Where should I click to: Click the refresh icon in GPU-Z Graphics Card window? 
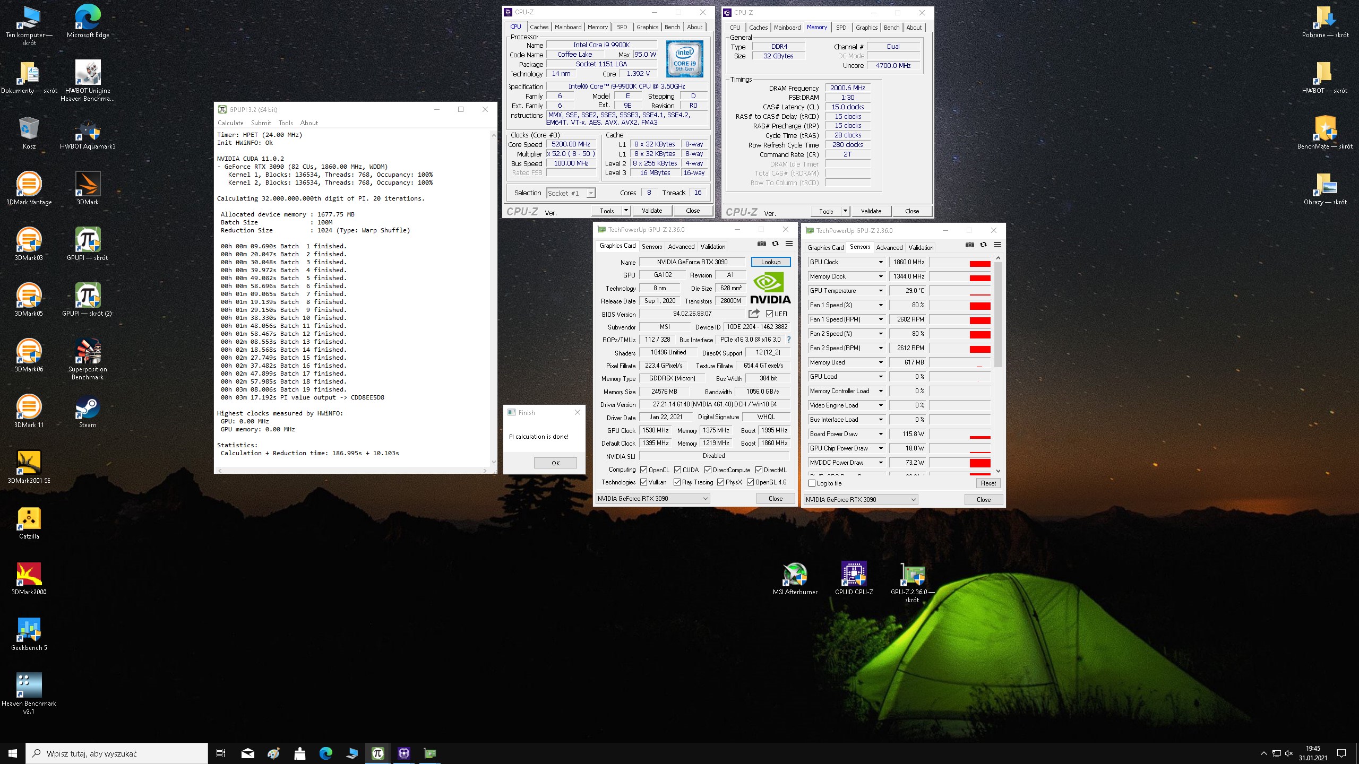[775, 244]
